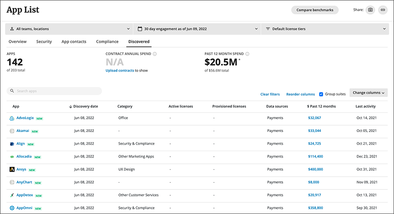Toggle the Group suites checkbox
This screenshot has height=214, width=394.
point(321,94)
